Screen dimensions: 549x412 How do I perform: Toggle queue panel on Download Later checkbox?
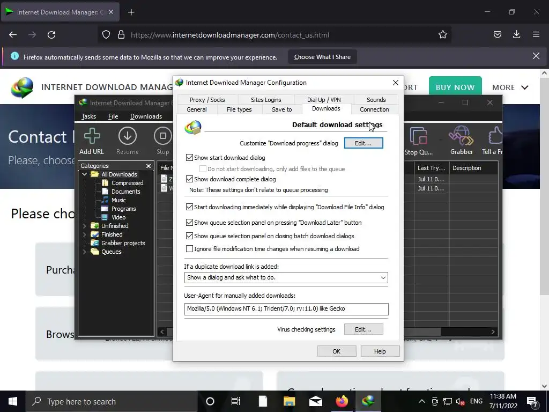[189, 223]
